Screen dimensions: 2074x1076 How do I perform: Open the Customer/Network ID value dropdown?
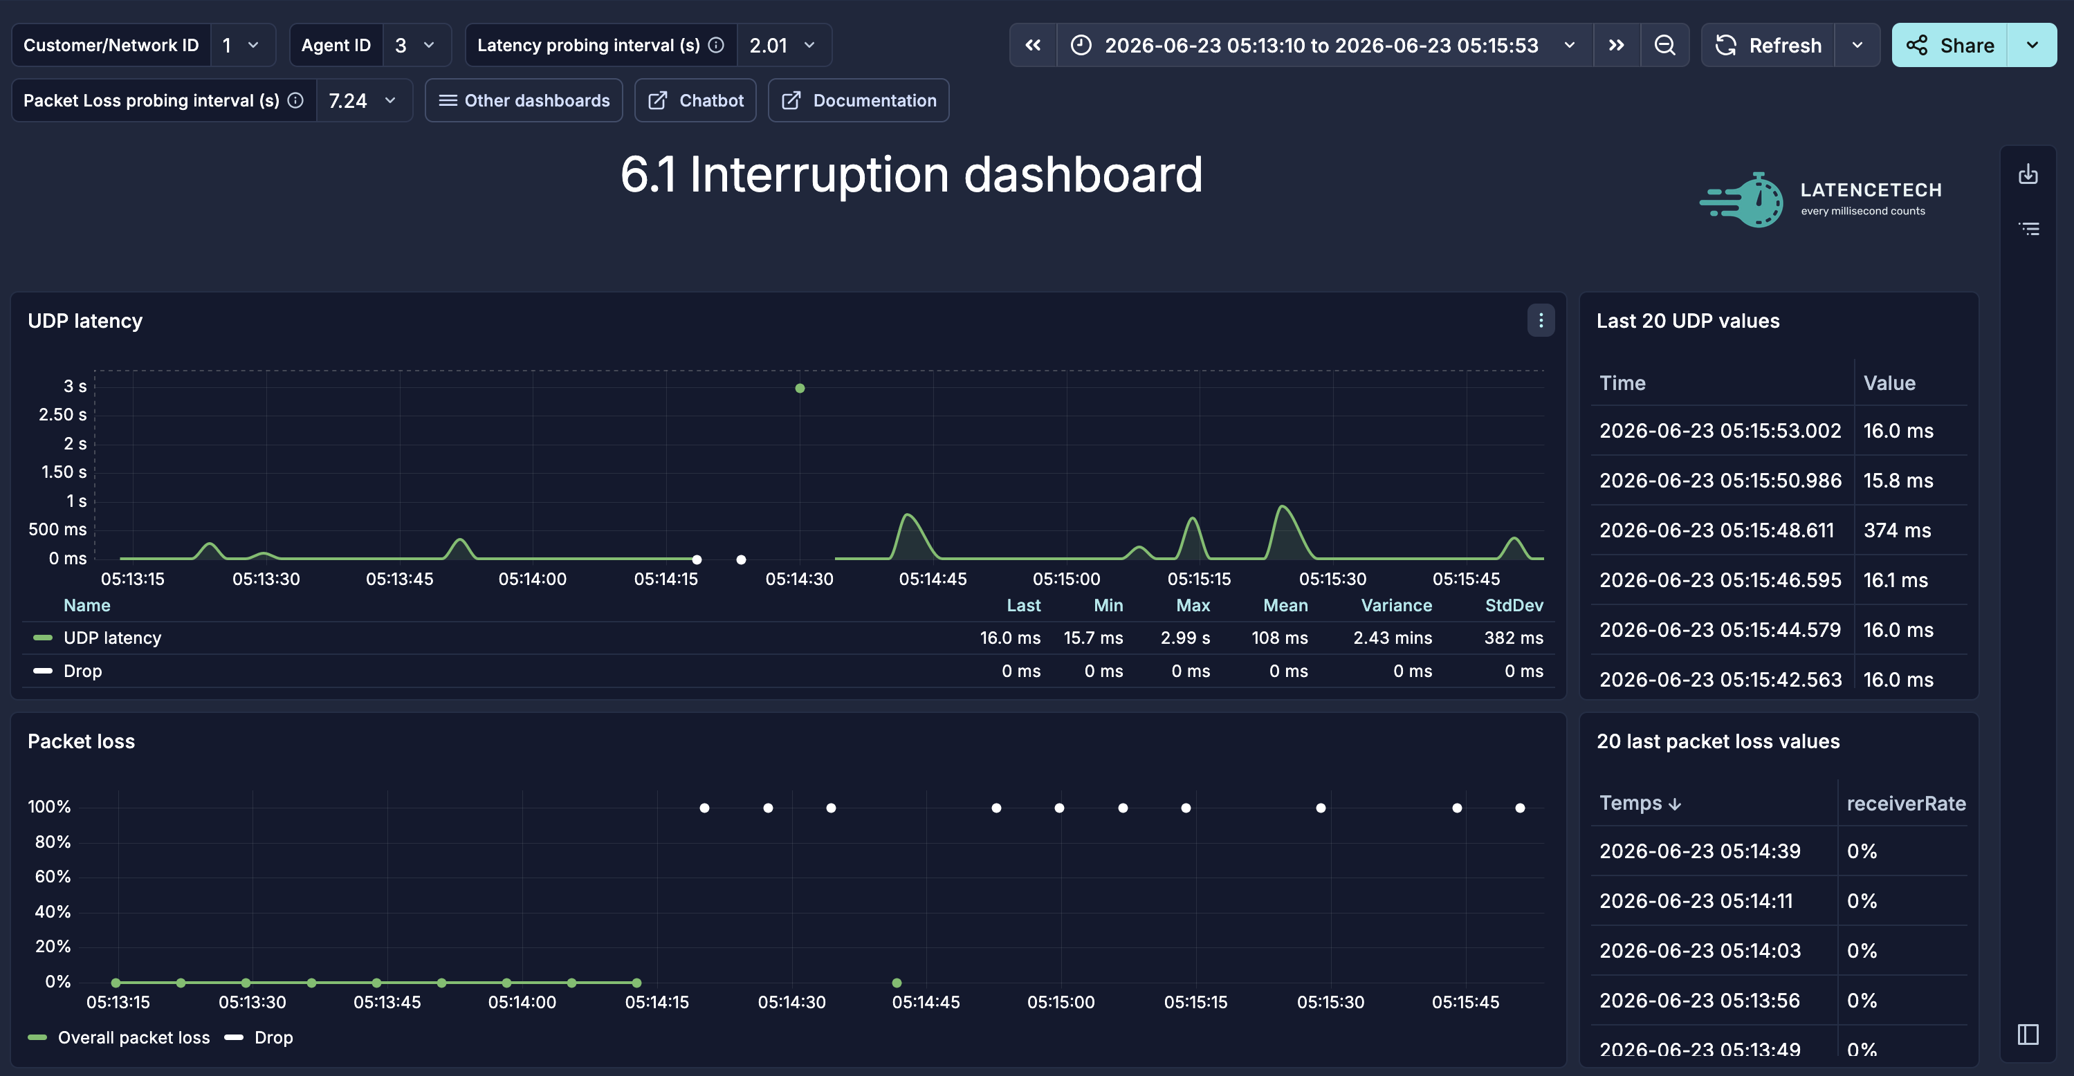pyautogui.click(x=241, y=45)
